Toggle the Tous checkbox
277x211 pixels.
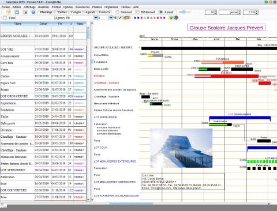point(5,18)
